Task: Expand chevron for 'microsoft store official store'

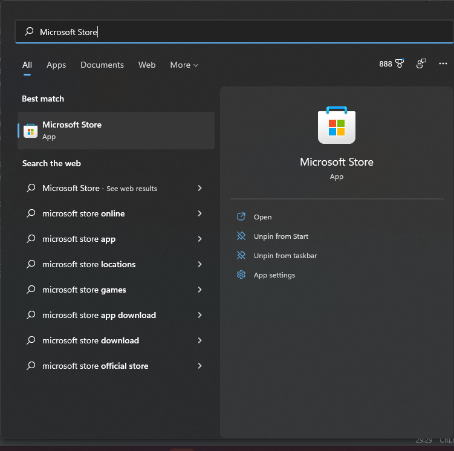Action: click(x=199, y=366)
